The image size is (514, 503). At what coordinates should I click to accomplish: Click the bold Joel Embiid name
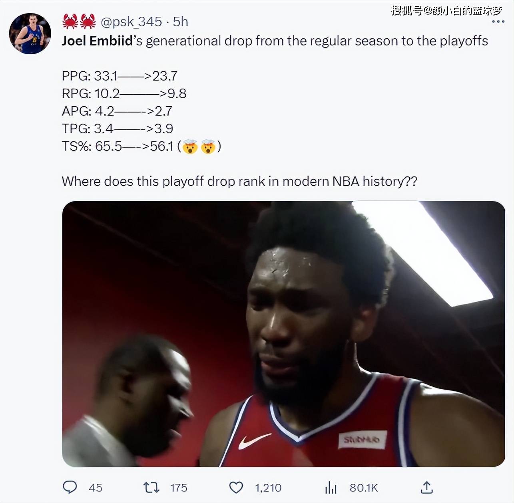[97, 41]
